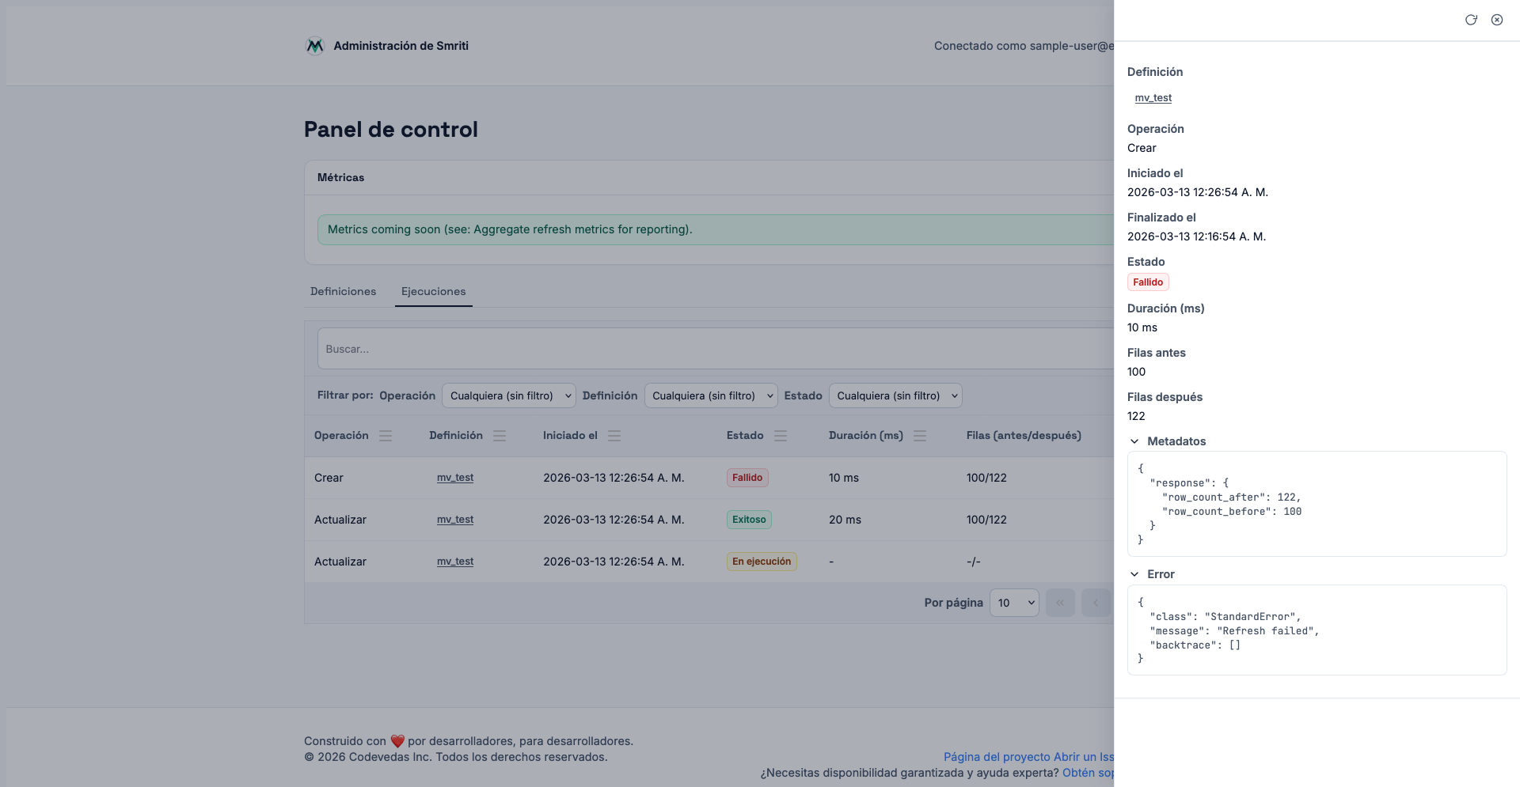
Task: Close the execution detail side panel
Action: pos(1496,20)
